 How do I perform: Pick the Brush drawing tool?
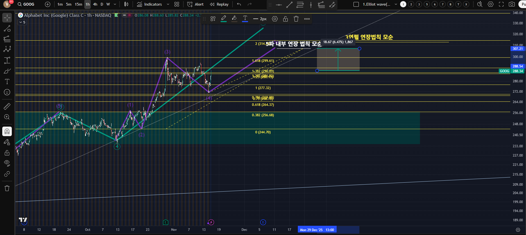[7, 71]
